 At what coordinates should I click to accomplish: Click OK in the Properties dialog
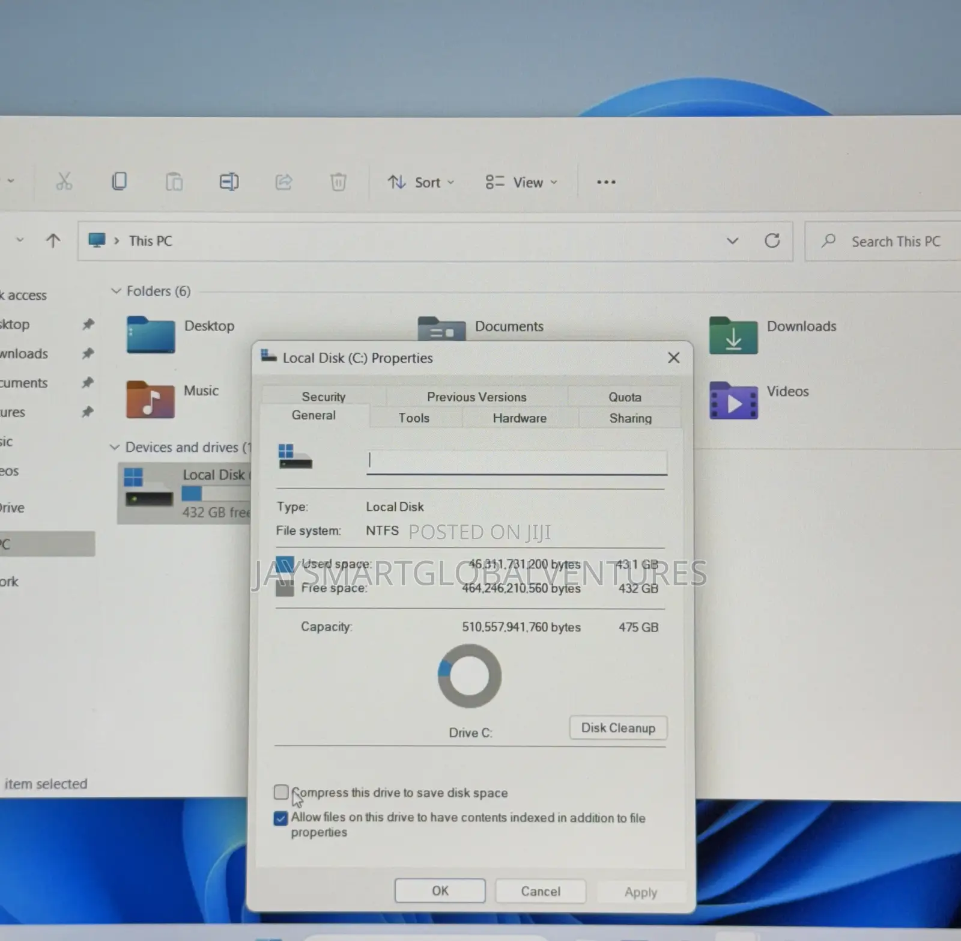tap(440, 891)
